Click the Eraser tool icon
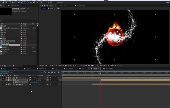The image size is (170, 108). pos(34,2)
